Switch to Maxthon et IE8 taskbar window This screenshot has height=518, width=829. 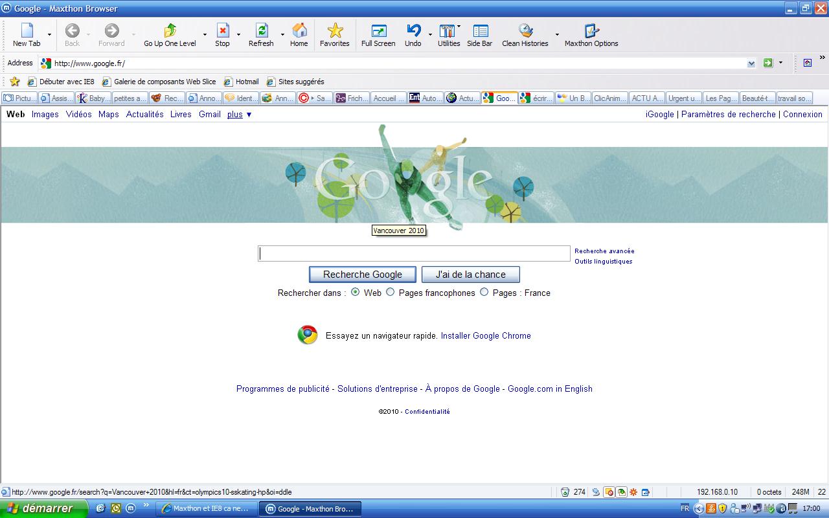coord(207,509)
